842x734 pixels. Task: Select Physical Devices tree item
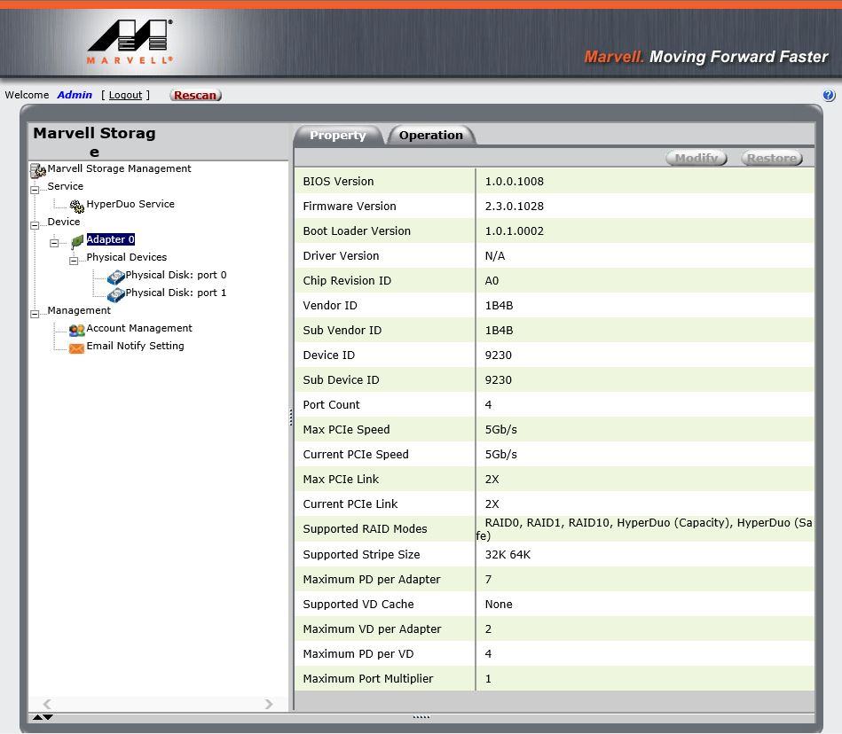click(127, 257)
